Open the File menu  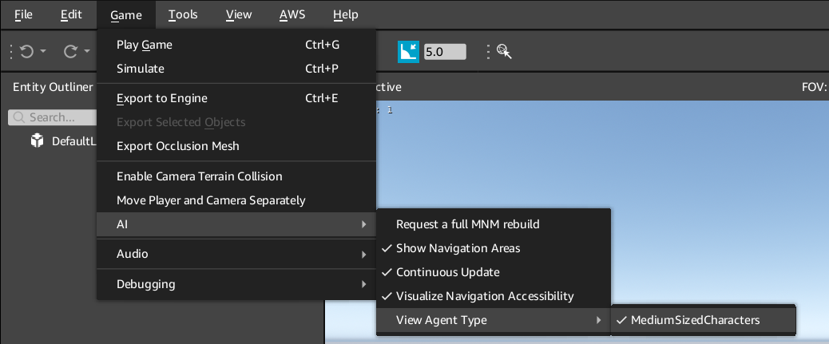[23, 14]
